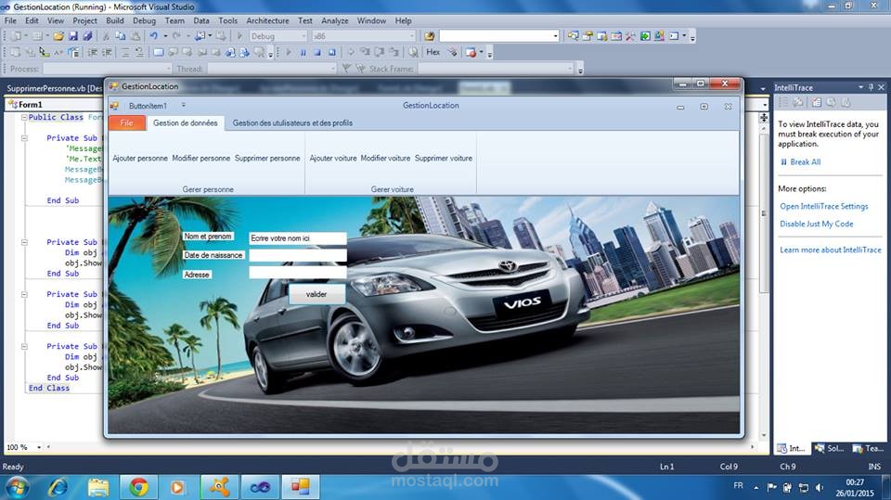Image resolution: width=891 pixels, height=500 pixels.
Task: Click the Open File folder icon
Action: (58, 36)
